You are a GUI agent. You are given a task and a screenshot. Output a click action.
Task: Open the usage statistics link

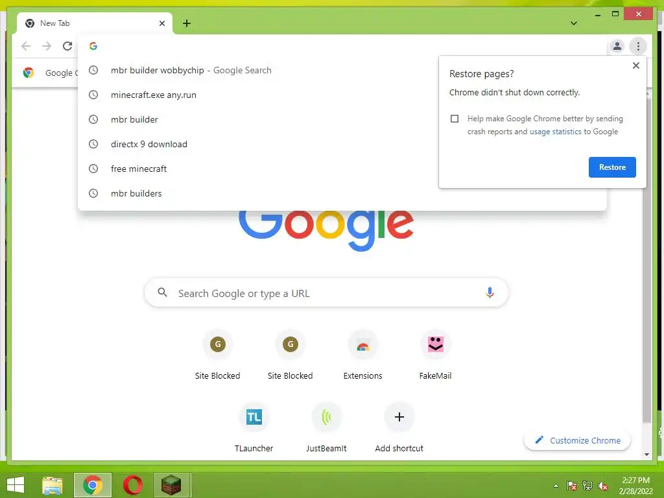click(x=555, y=132)
